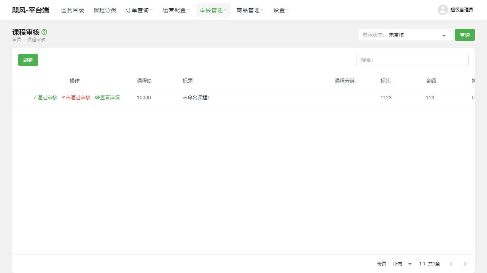Screen dimensions: 487x273
Task: Click the help question mark beside 课程审核
Action: (45, 32)
